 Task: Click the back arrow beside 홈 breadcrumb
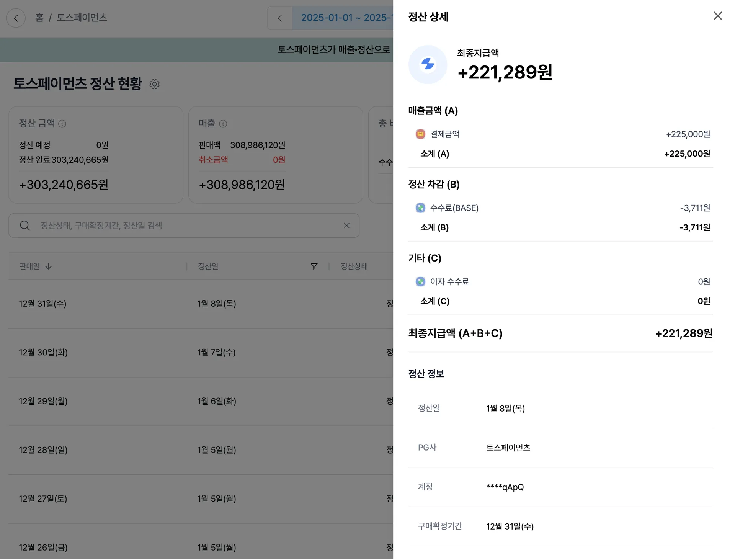16,18
